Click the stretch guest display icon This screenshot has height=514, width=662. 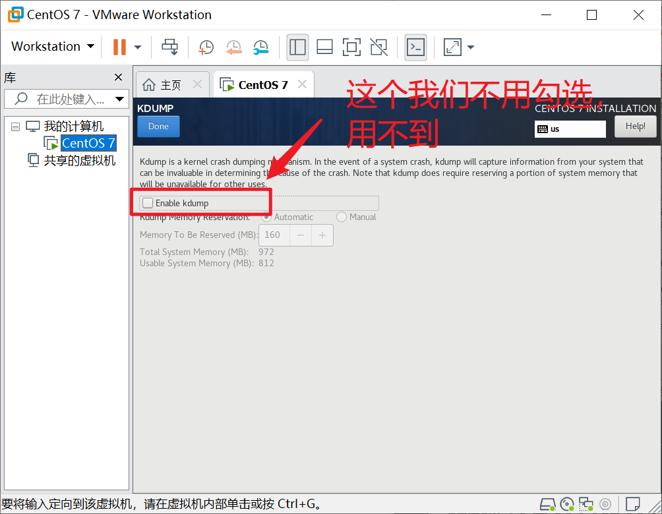pos(452,47)
